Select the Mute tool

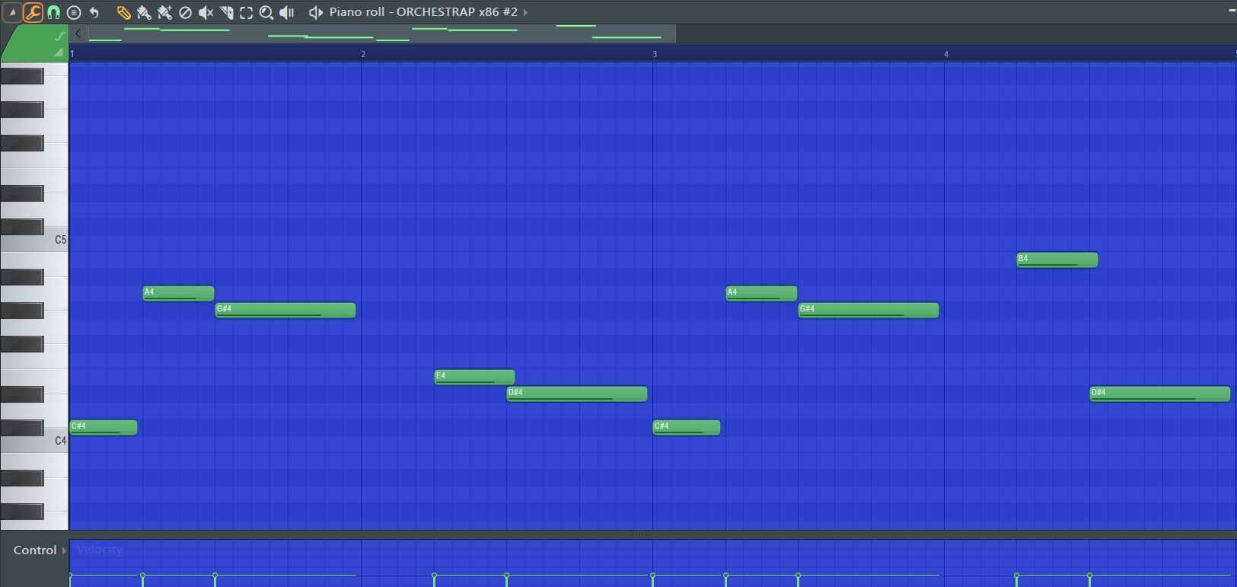coord(206,12)
